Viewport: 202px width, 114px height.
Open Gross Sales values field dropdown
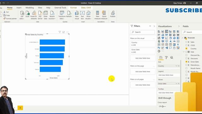tap(176, 84)
